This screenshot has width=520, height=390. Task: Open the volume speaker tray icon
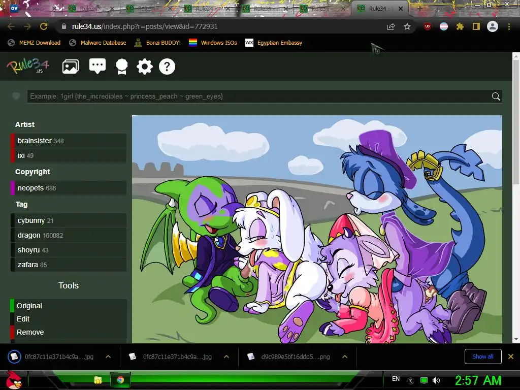pos(436,380)
